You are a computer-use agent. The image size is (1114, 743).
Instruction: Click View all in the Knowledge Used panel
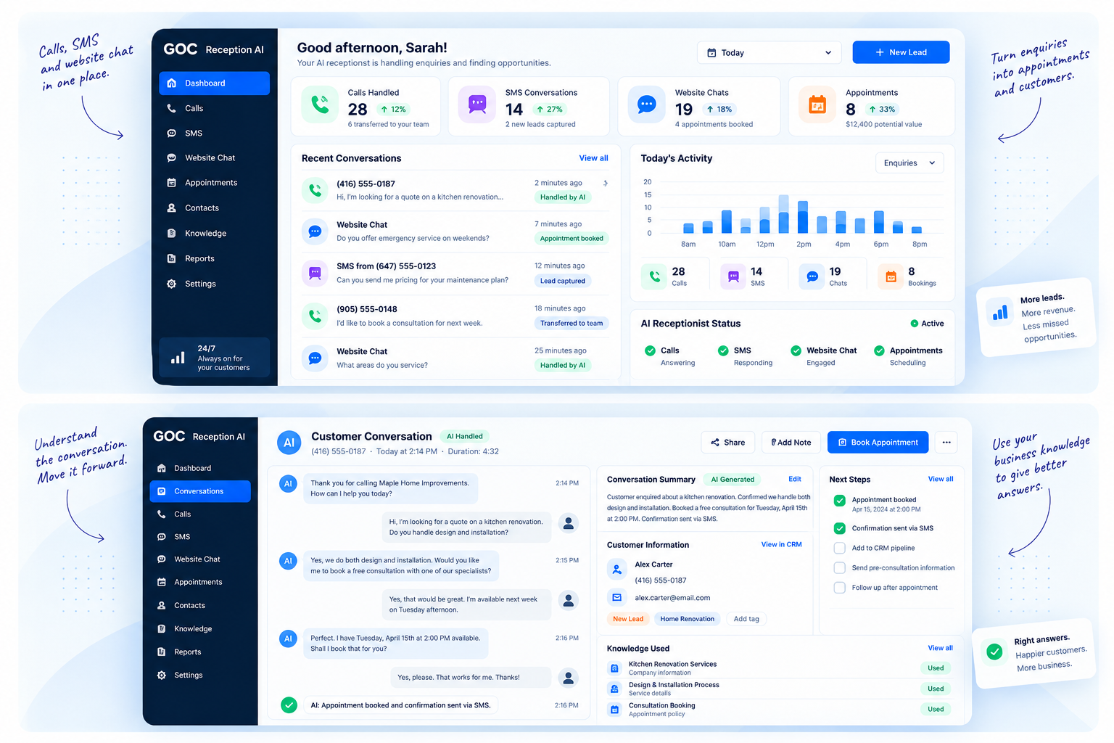pos(940,648)
